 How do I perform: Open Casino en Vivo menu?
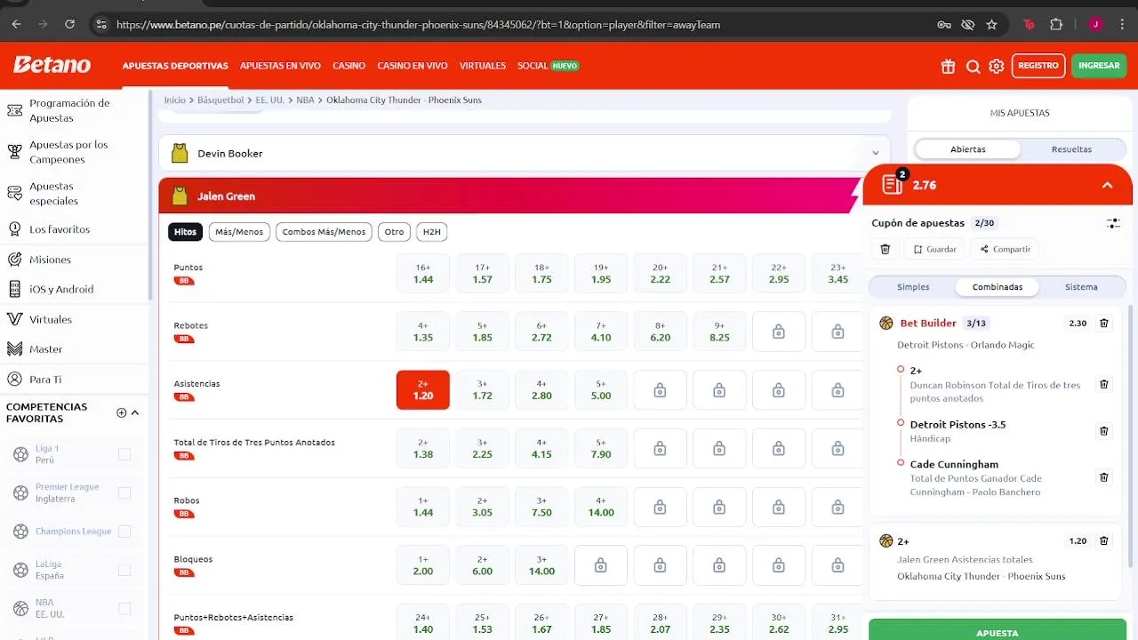tap(413, 66)
